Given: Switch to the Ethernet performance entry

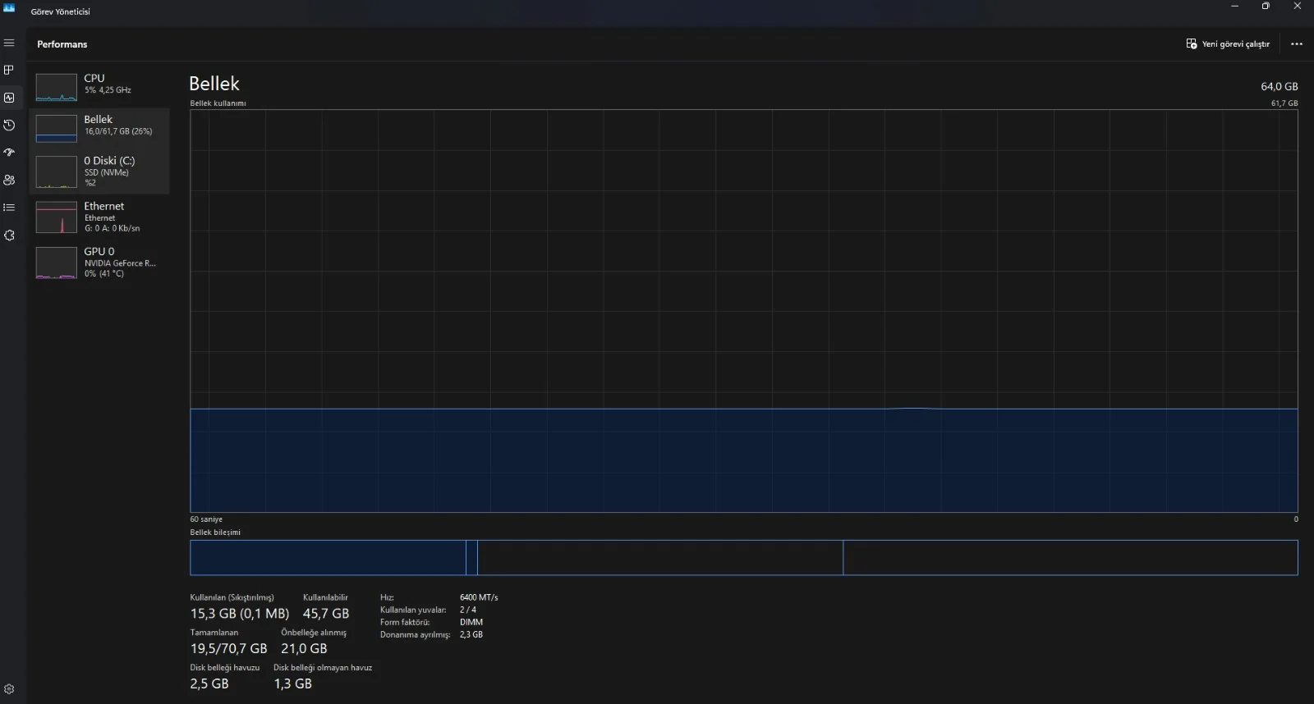Looking at the screenshot, I should (99, 217).
